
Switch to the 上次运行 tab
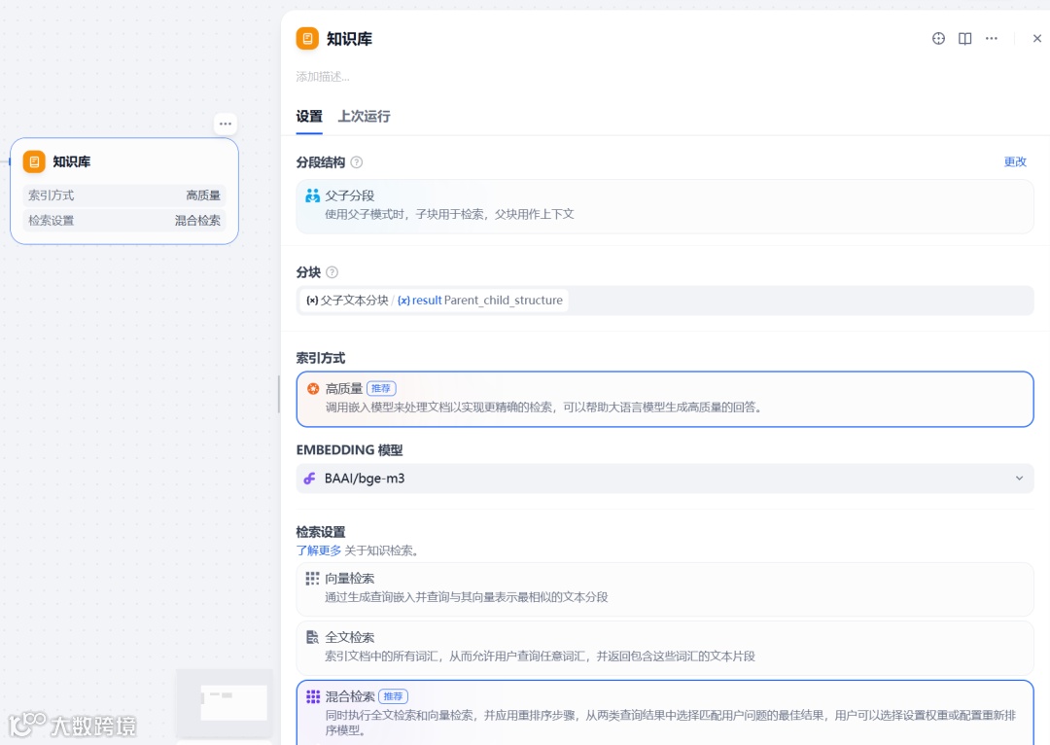(x=365, y=117)
